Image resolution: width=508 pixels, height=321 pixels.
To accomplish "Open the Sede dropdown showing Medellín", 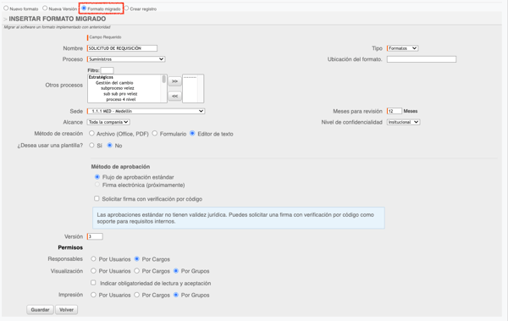I will click(x=146, y=111).
